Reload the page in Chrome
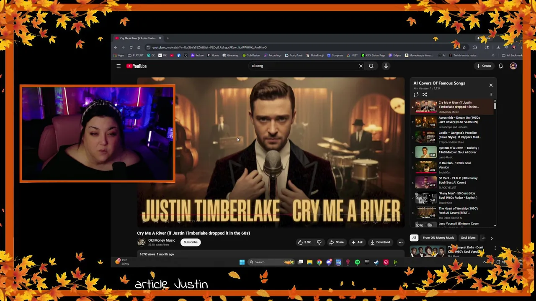This screenshot has height=301, width=536. point(131,47)
